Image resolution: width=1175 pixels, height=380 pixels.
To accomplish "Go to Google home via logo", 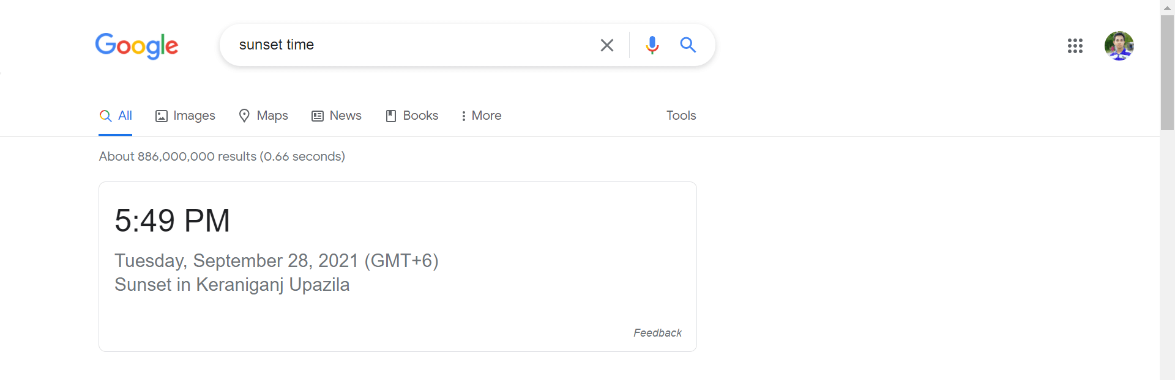I will pyautogui.click(x=136, y=46).
